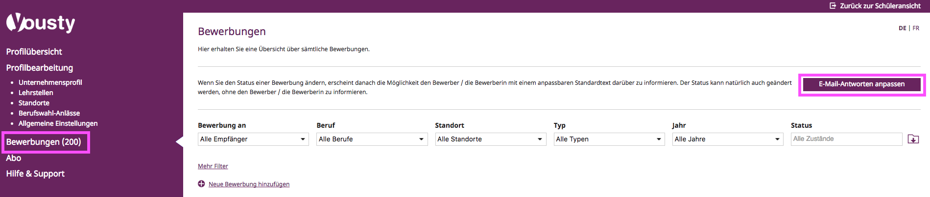
Task: Click the plus icon for new Bewerbung
Action: (201, 184)
